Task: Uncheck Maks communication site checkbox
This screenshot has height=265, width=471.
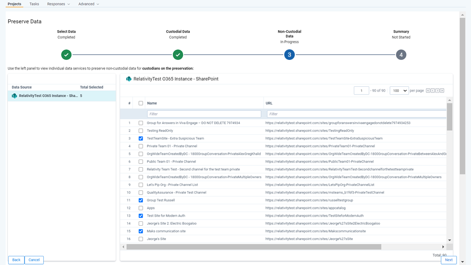Action: click(x=141, y=231)
